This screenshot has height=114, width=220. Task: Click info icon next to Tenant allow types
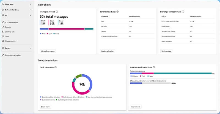(x=118, y=12)
